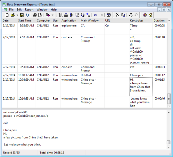Select the 10:10:33 AM start time cell
Viewport: 173px width, 157px height.
click(27, 102)
